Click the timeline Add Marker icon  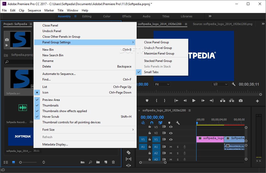(x=169, y=123)
